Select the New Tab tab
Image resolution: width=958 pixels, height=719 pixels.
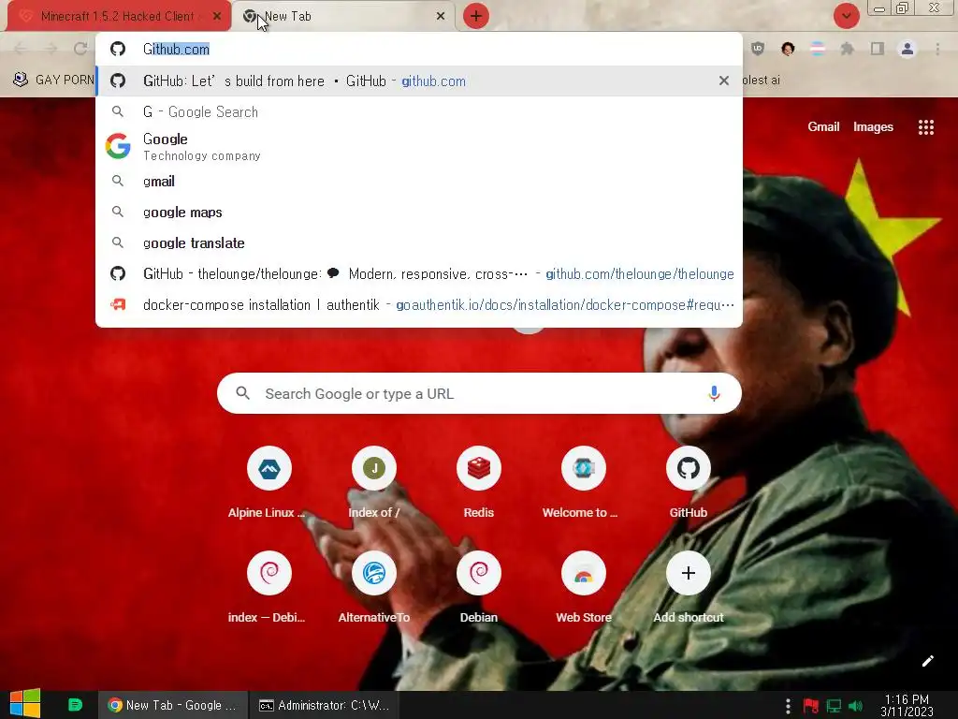(x=343, y=17)
